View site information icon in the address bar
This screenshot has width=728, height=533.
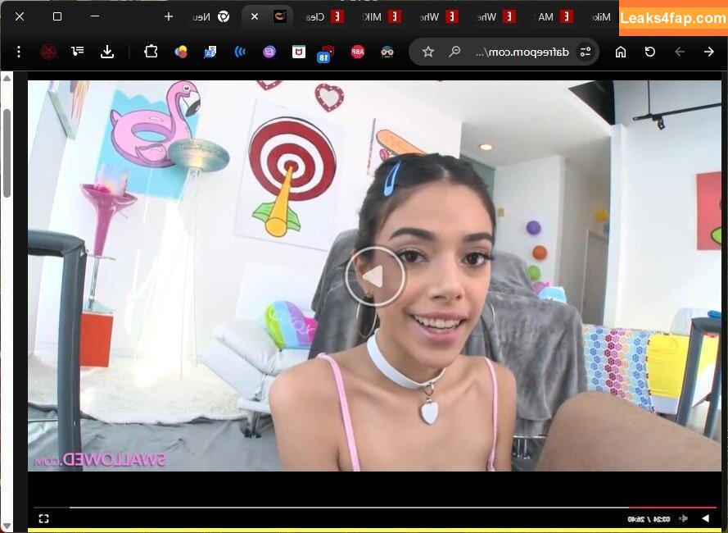pyautogui.click(x=585, y=52)
